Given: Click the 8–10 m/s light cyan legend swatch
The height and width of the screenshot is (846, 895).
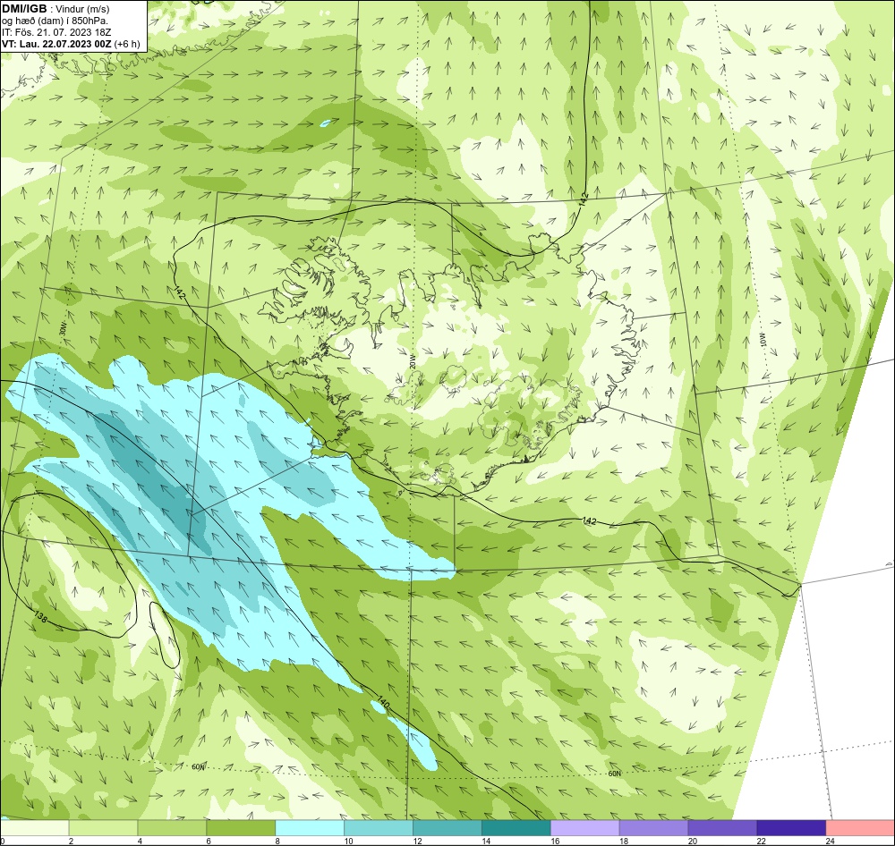Looking at the screenshot, I should (x=310, y=828).
